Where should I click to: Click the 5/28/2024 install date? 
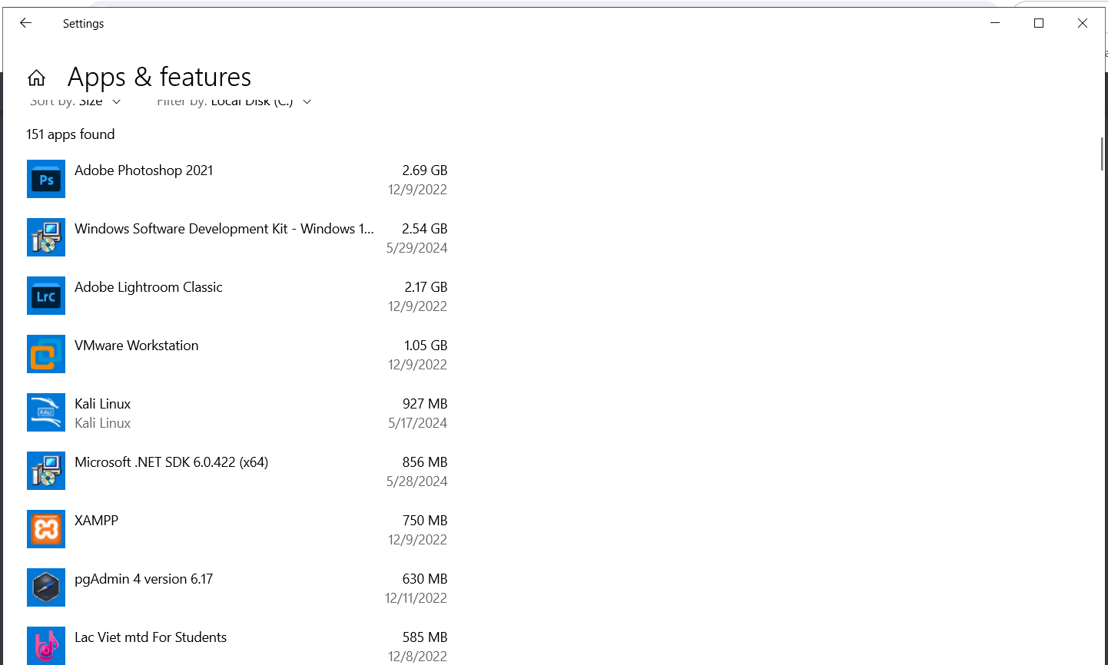pos(417,481)
